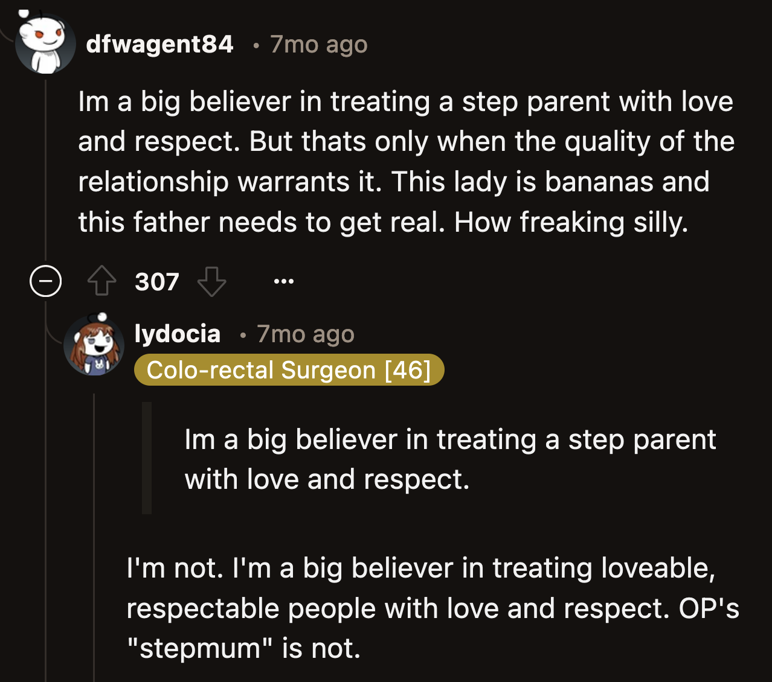Visit lydocia's profile page
772x682 pixels.
178,333
